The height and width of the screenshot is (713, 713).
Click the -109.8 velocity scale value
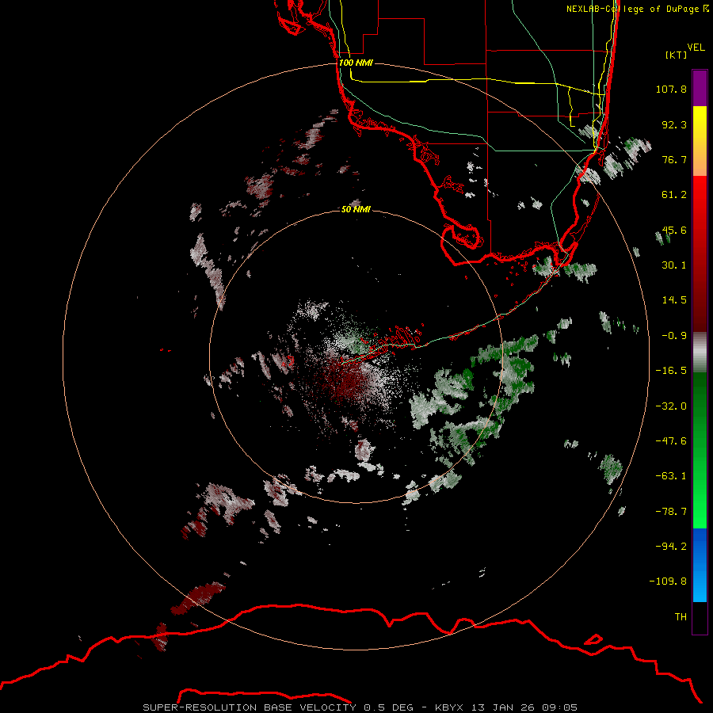(668, 581)
